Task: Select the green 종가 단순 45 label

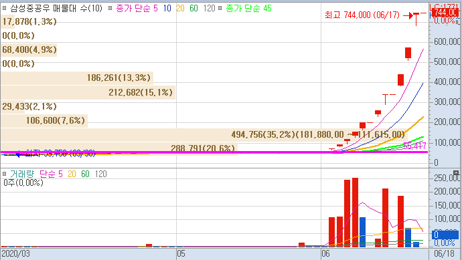Action: pos(248,8)
